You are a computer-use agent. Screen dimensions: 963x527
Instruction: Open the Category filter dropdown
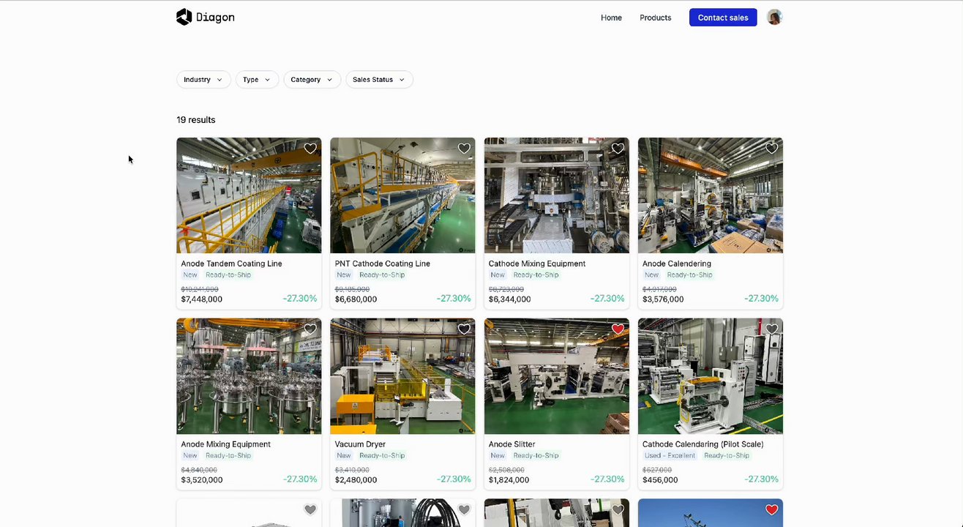click(x=312, y=80)
